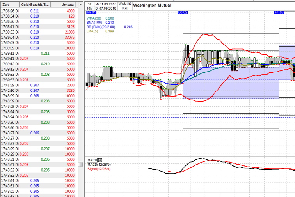Select the 17:38:41 Di trade row
This screenshot has width=295, height=197.
tap(38, 27)
